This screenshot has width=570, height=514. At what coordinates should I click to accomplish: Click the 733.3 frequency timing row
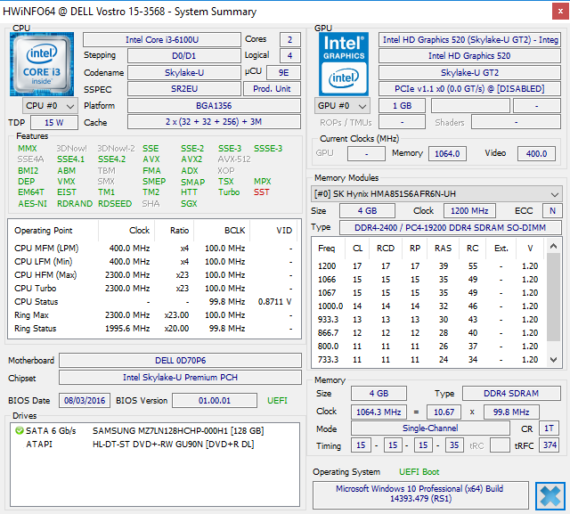point(428,360)
